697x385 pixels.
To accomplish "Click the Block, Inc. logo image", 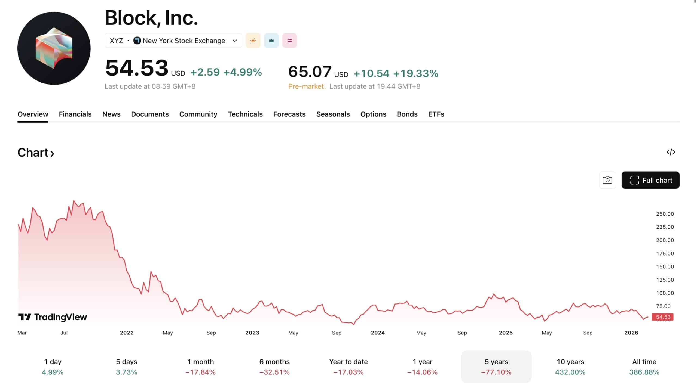I will click(x=54, y=48).
